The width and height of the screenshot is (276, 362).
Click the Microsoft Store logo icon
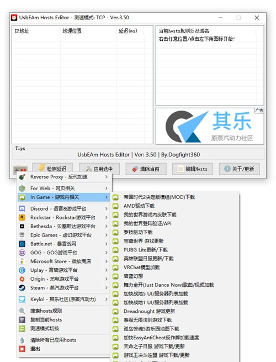coord(22,261)
